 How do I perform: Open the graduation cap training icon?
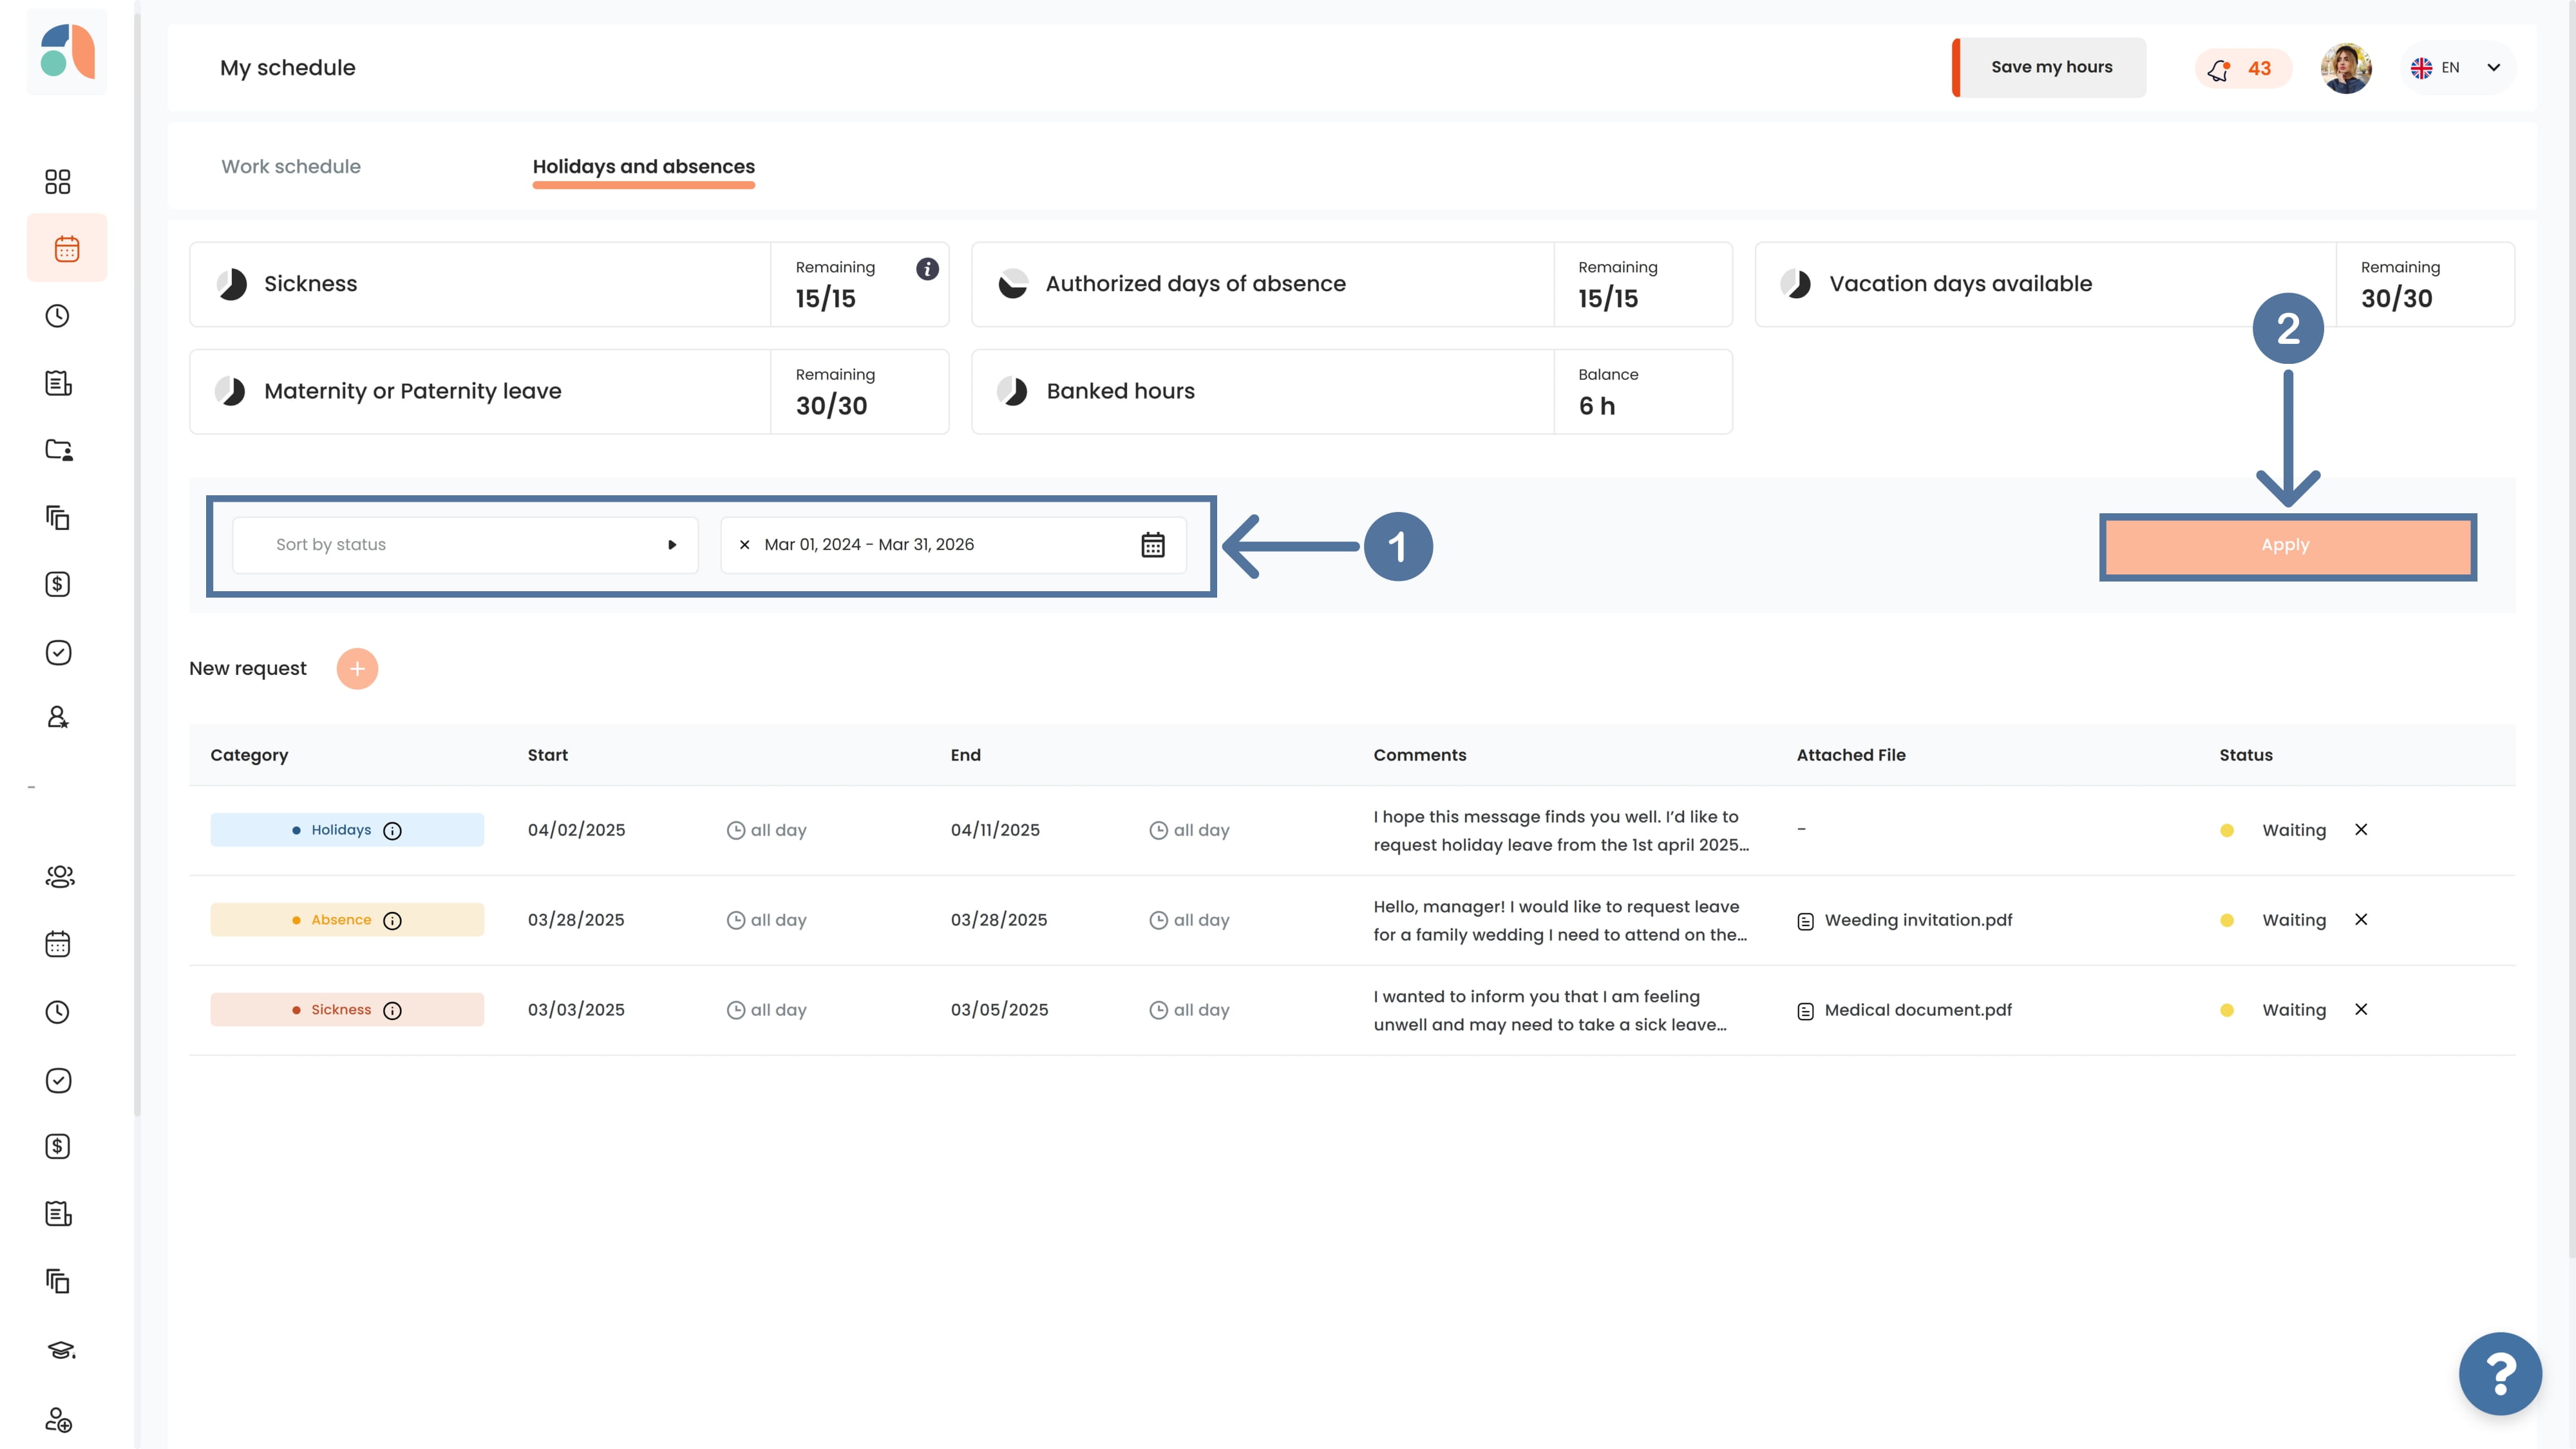[61, 1350]
